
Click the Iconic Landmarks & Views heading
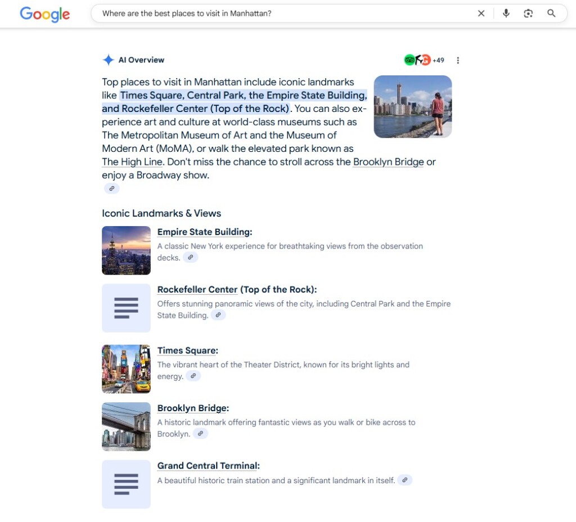[161, 213]
